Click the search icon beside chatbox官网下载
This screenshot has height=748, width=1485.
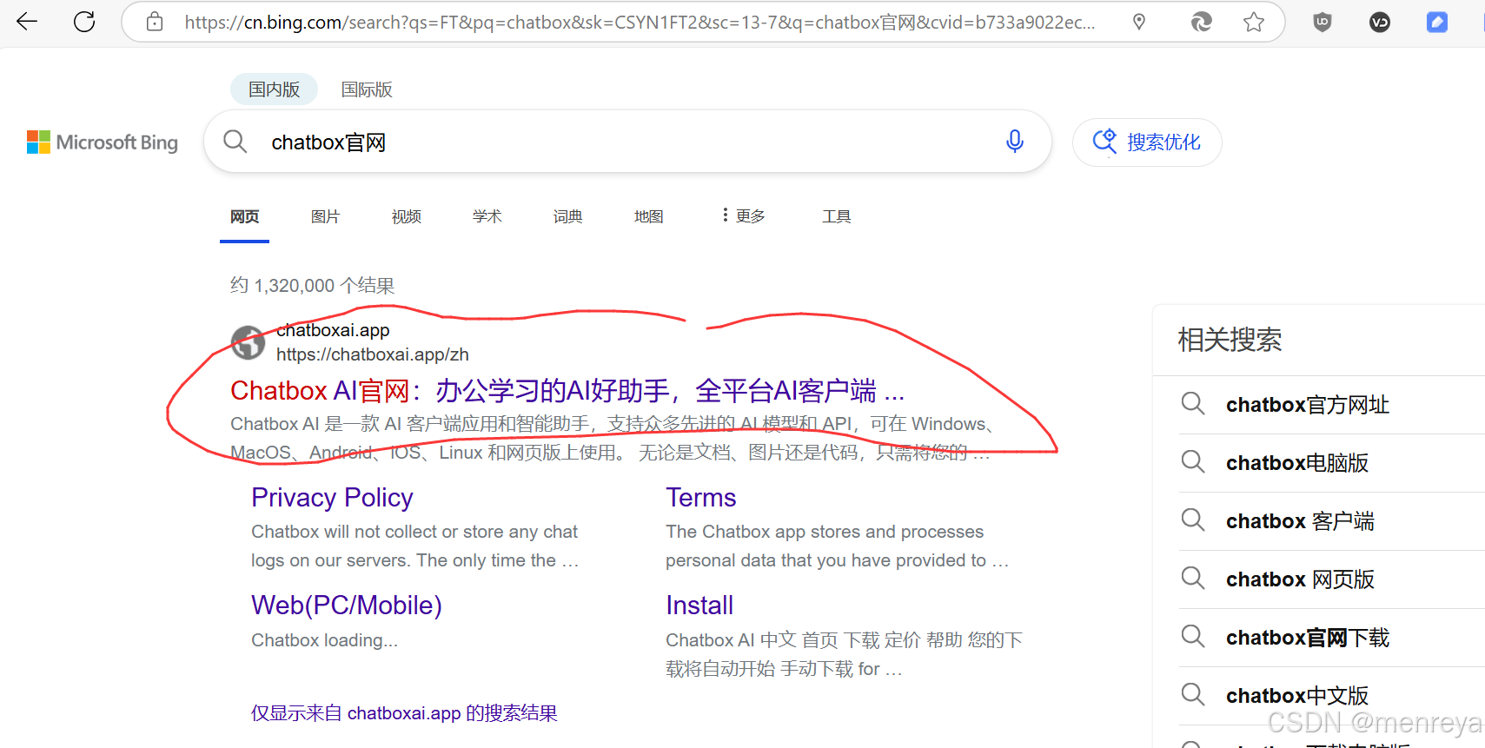click(1193, 637)
